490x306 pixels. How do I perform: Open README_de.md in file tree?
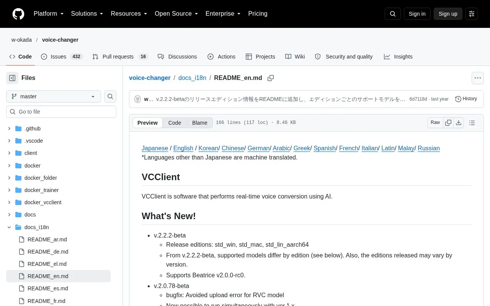[48, 252]
